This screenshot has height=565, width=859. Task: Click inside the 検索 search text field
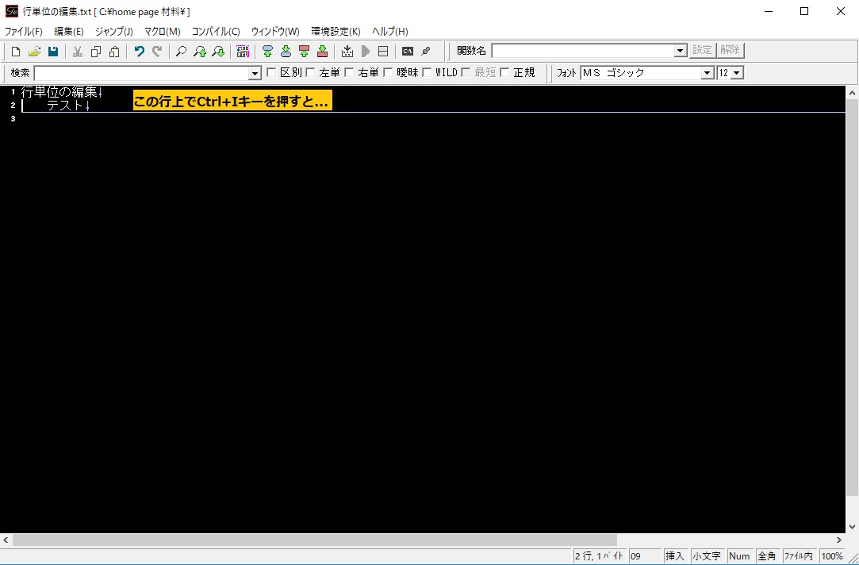pos(142,73)
